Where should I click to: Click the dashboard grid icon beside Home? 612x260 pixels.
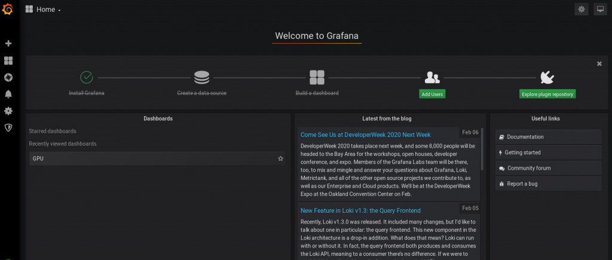pyautogui.click(x=29, y=10)
